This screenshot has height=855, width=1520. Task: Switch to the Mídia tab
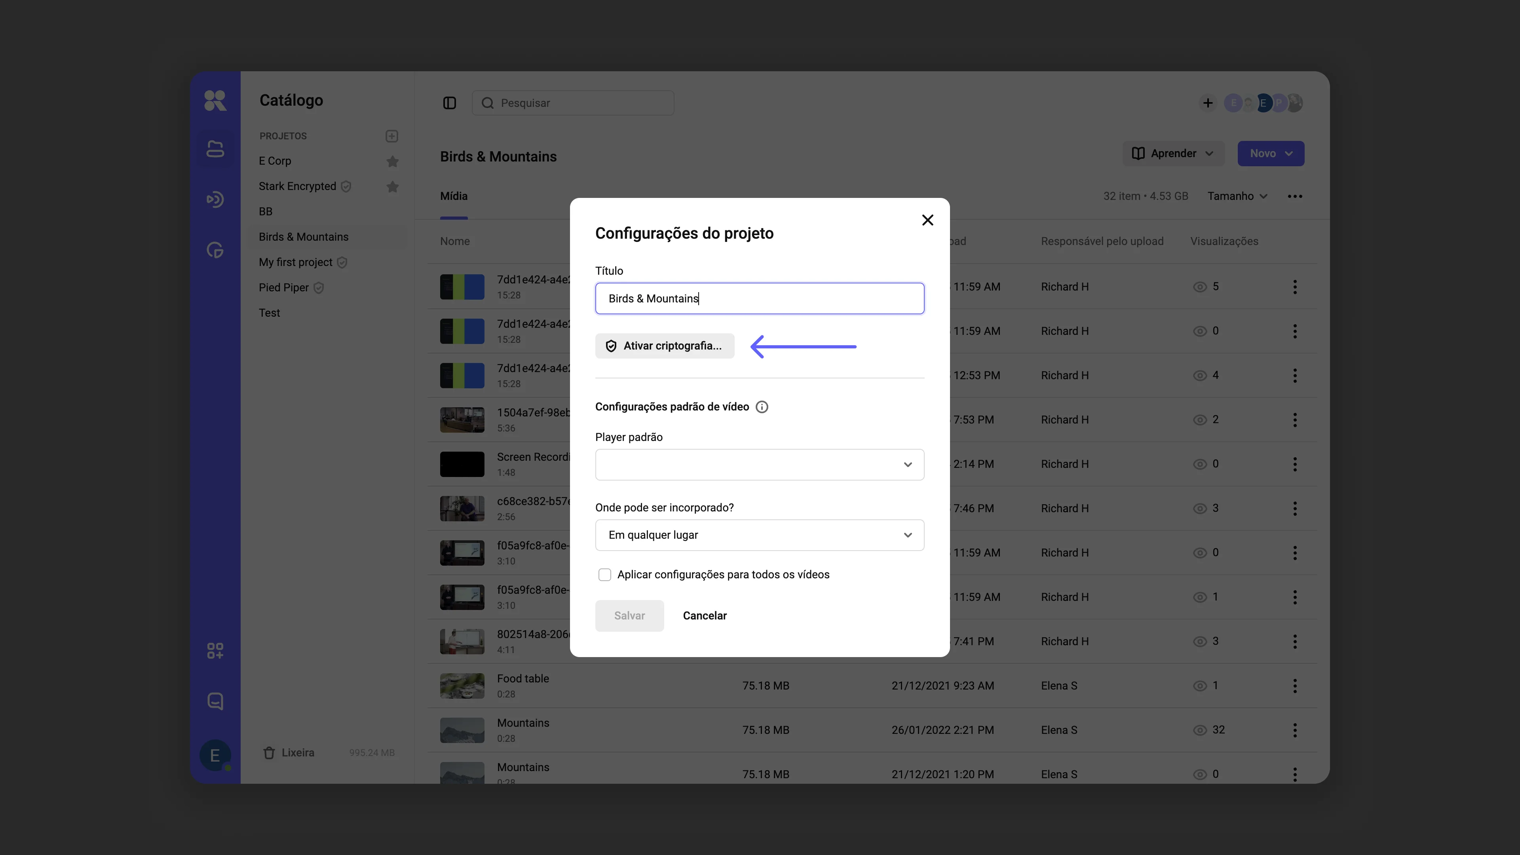tap(454, 196)
